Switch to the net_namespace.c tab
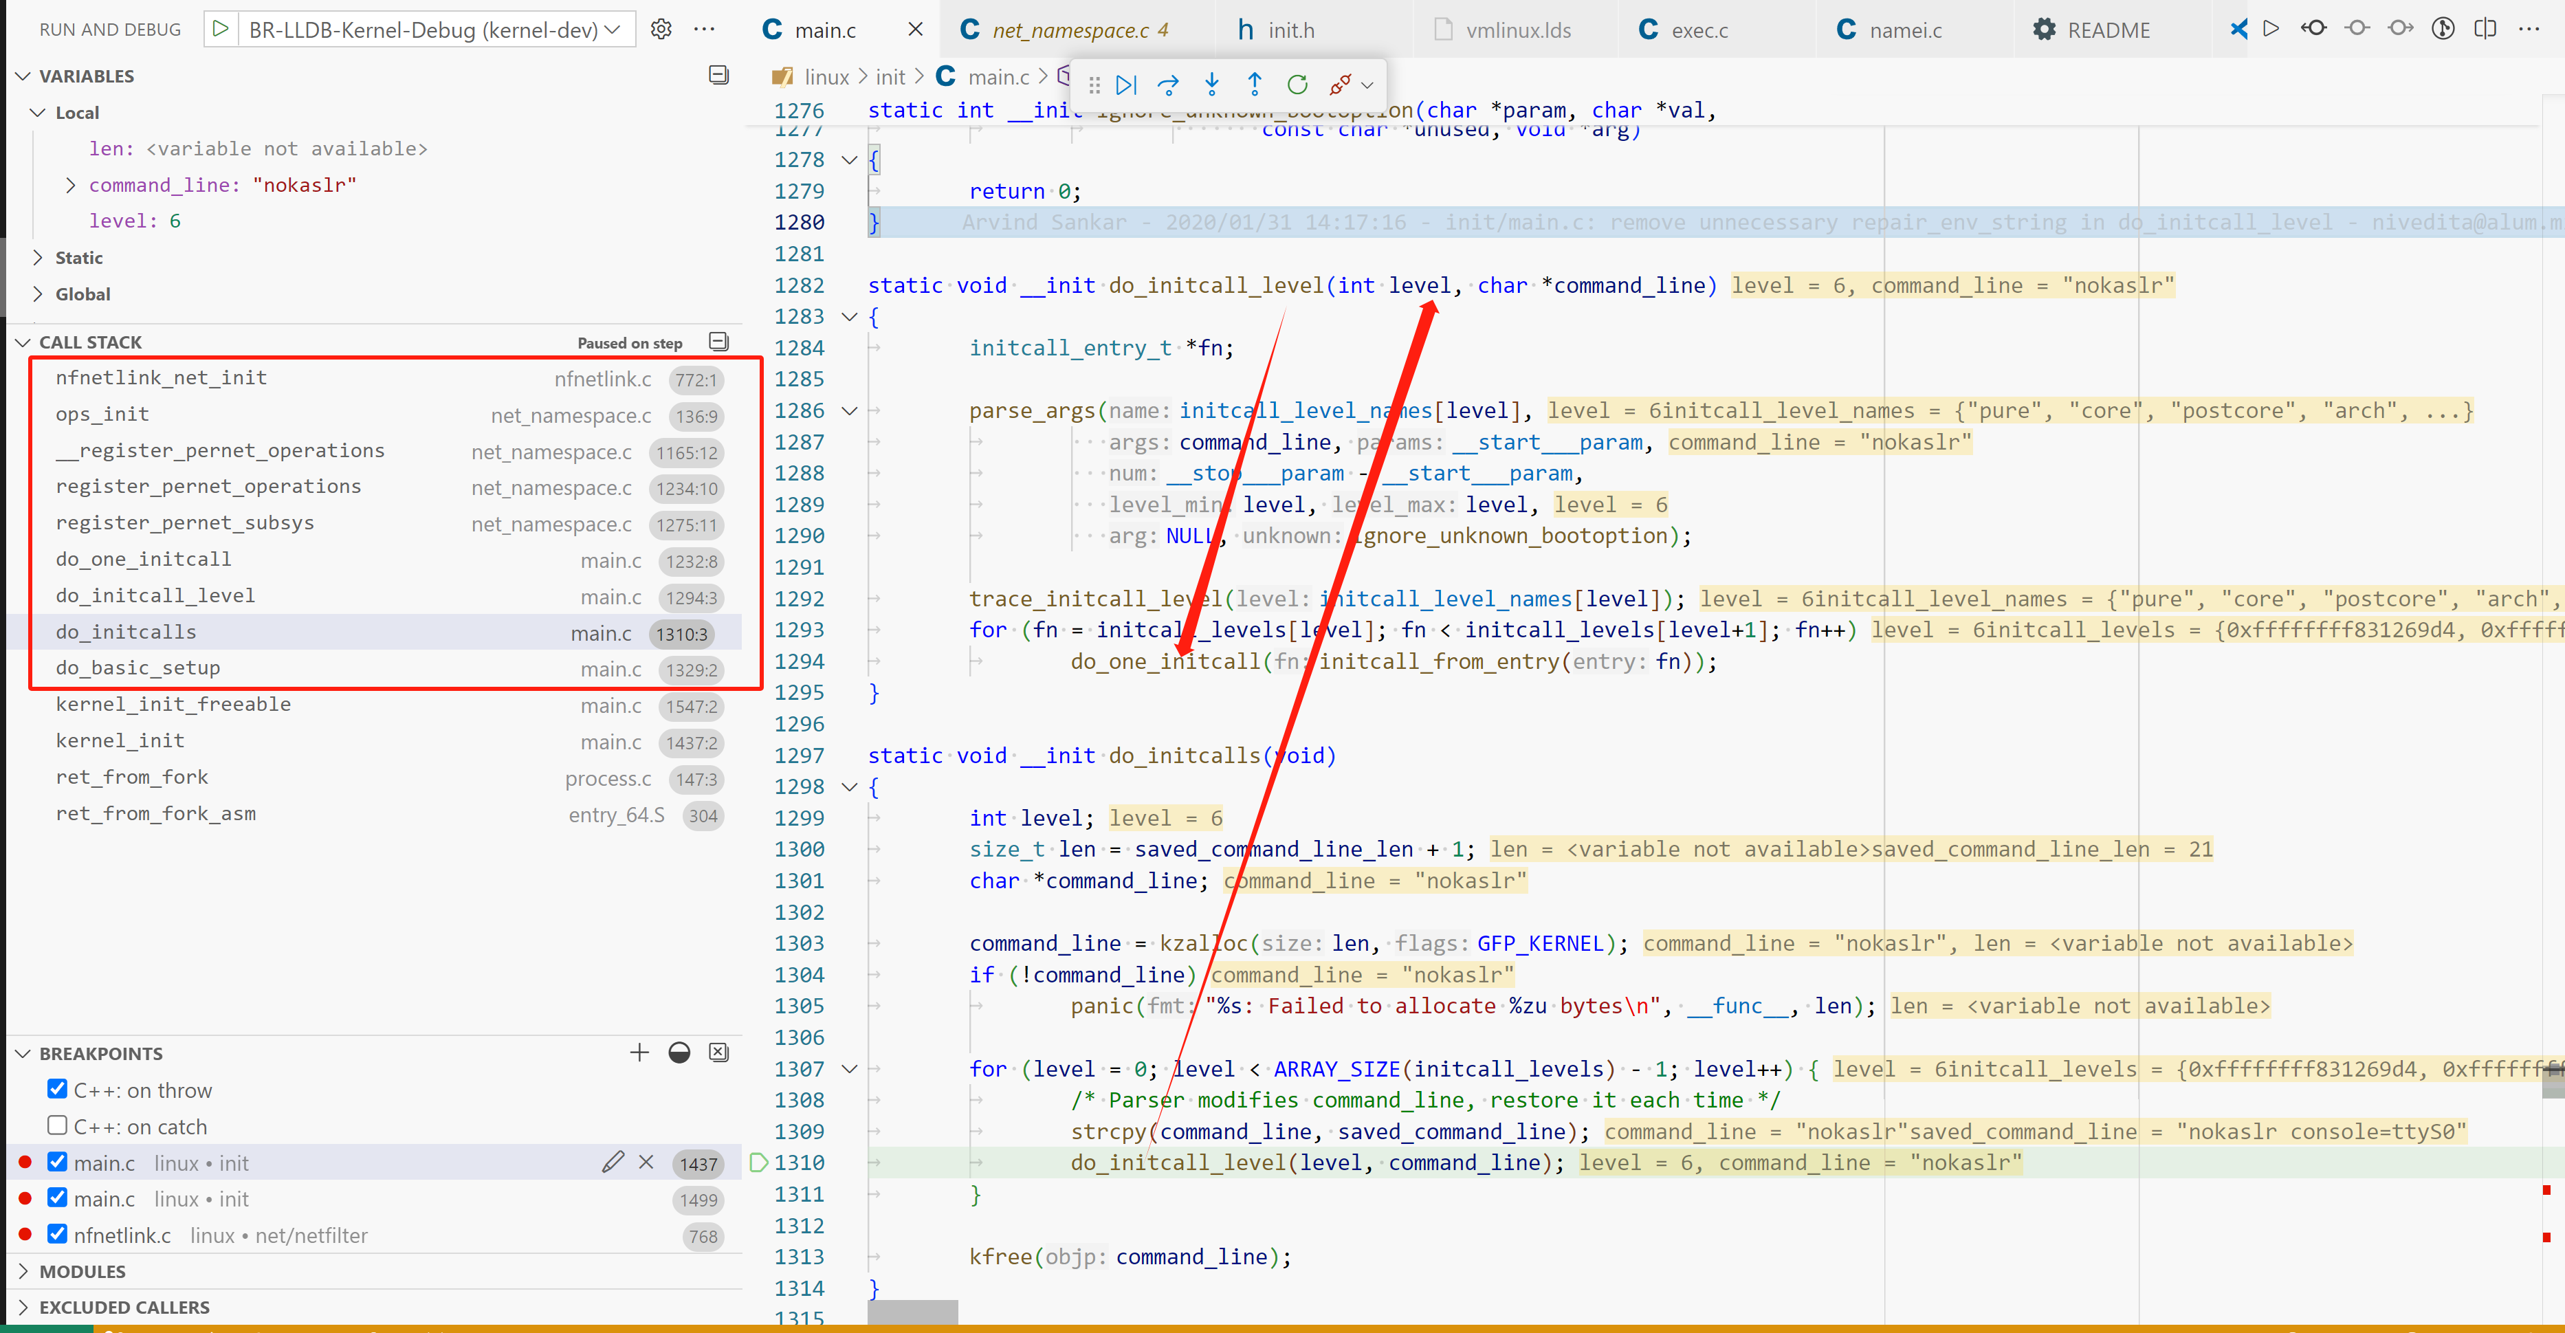2565x1333 pixels. pos(1079,30)
